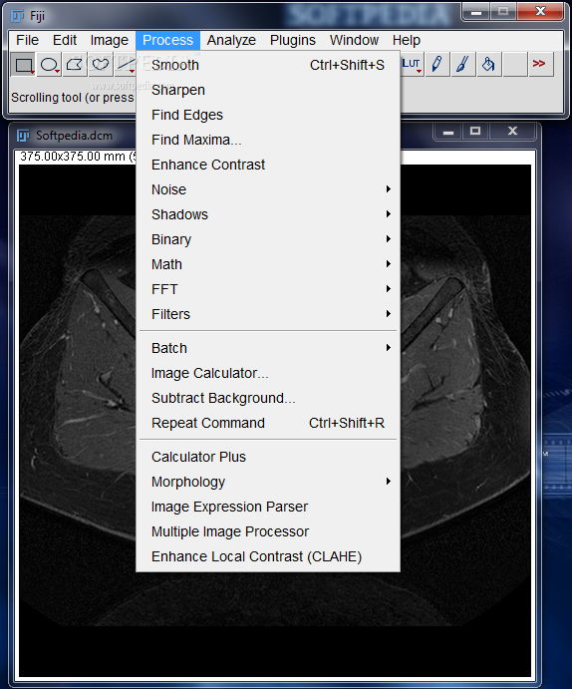This screenshot has width=572, height=689.
Task: Open the Help menu
Action: (x=407, y=40)
